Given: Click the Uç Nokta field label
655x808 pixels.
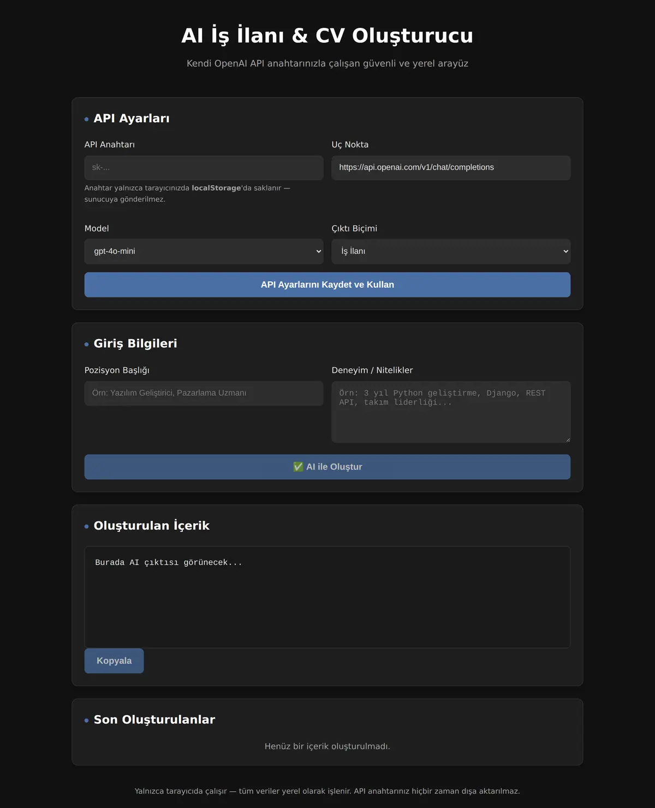Looking at the screenshot, I should [x=350, y=145].
